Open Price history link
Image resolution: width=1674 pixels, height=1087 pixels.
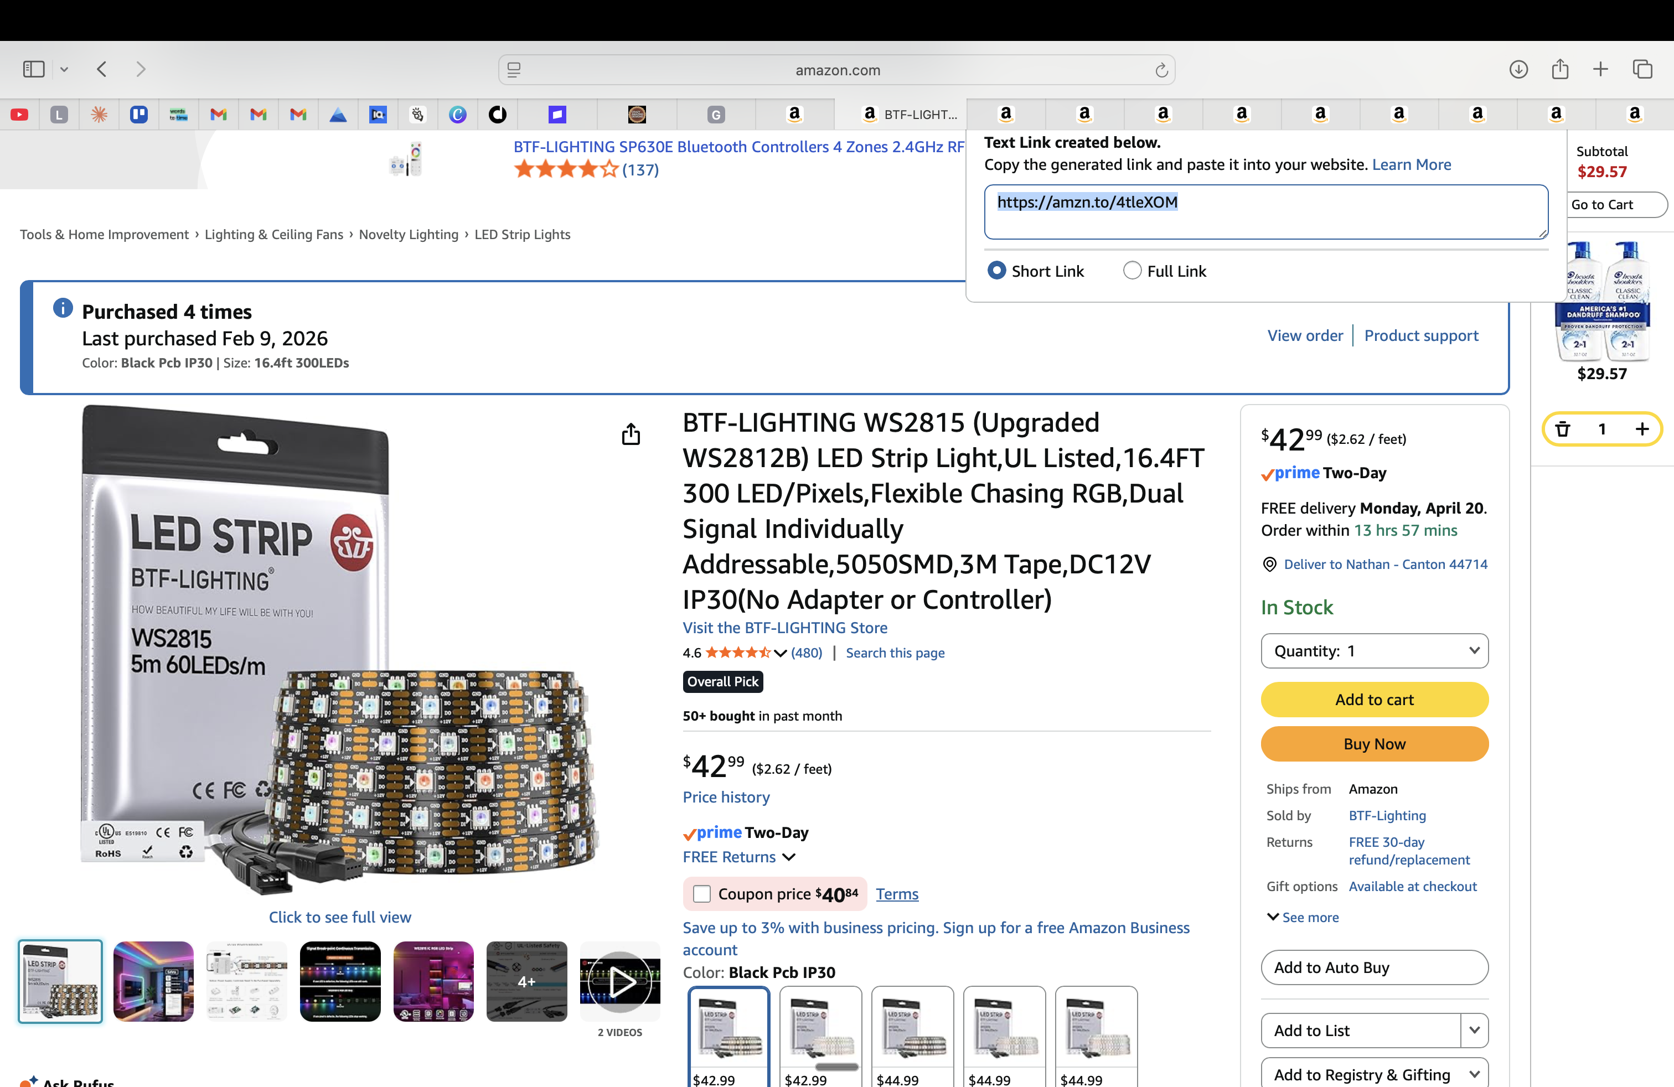(x=726, y=796)
